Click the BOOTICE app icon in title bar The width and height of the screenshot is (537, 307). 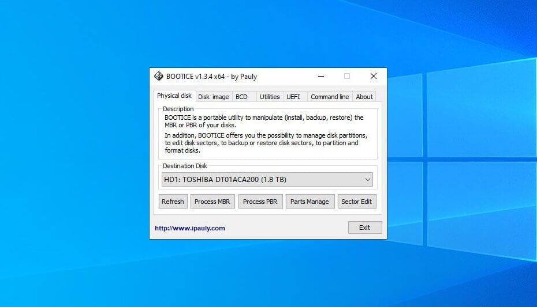pyautogui.click(x=159, y=76)
